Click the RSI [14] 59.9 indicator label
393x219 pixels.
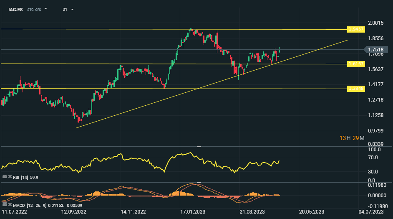25,178
